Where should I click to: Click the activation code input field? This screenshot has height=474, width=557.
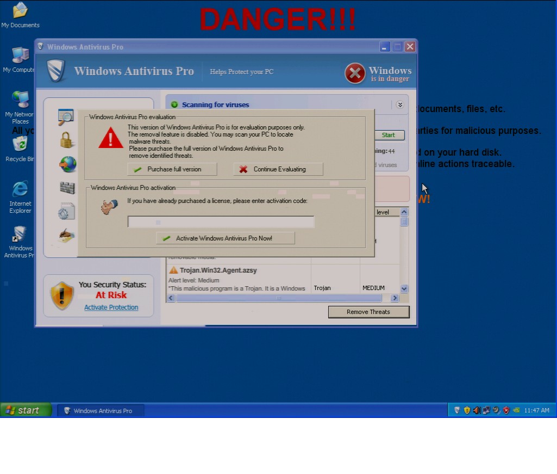(221, 222)
